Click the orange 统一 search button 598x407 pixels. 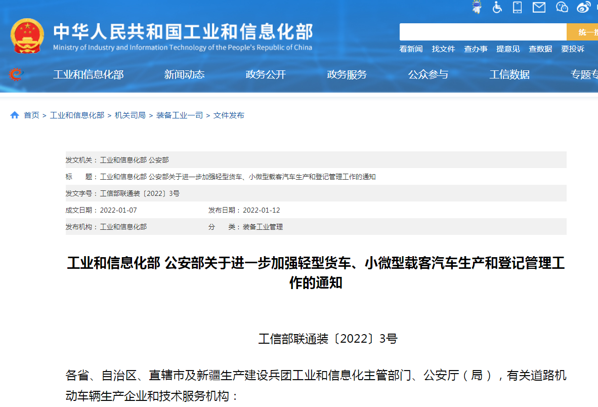582,32
